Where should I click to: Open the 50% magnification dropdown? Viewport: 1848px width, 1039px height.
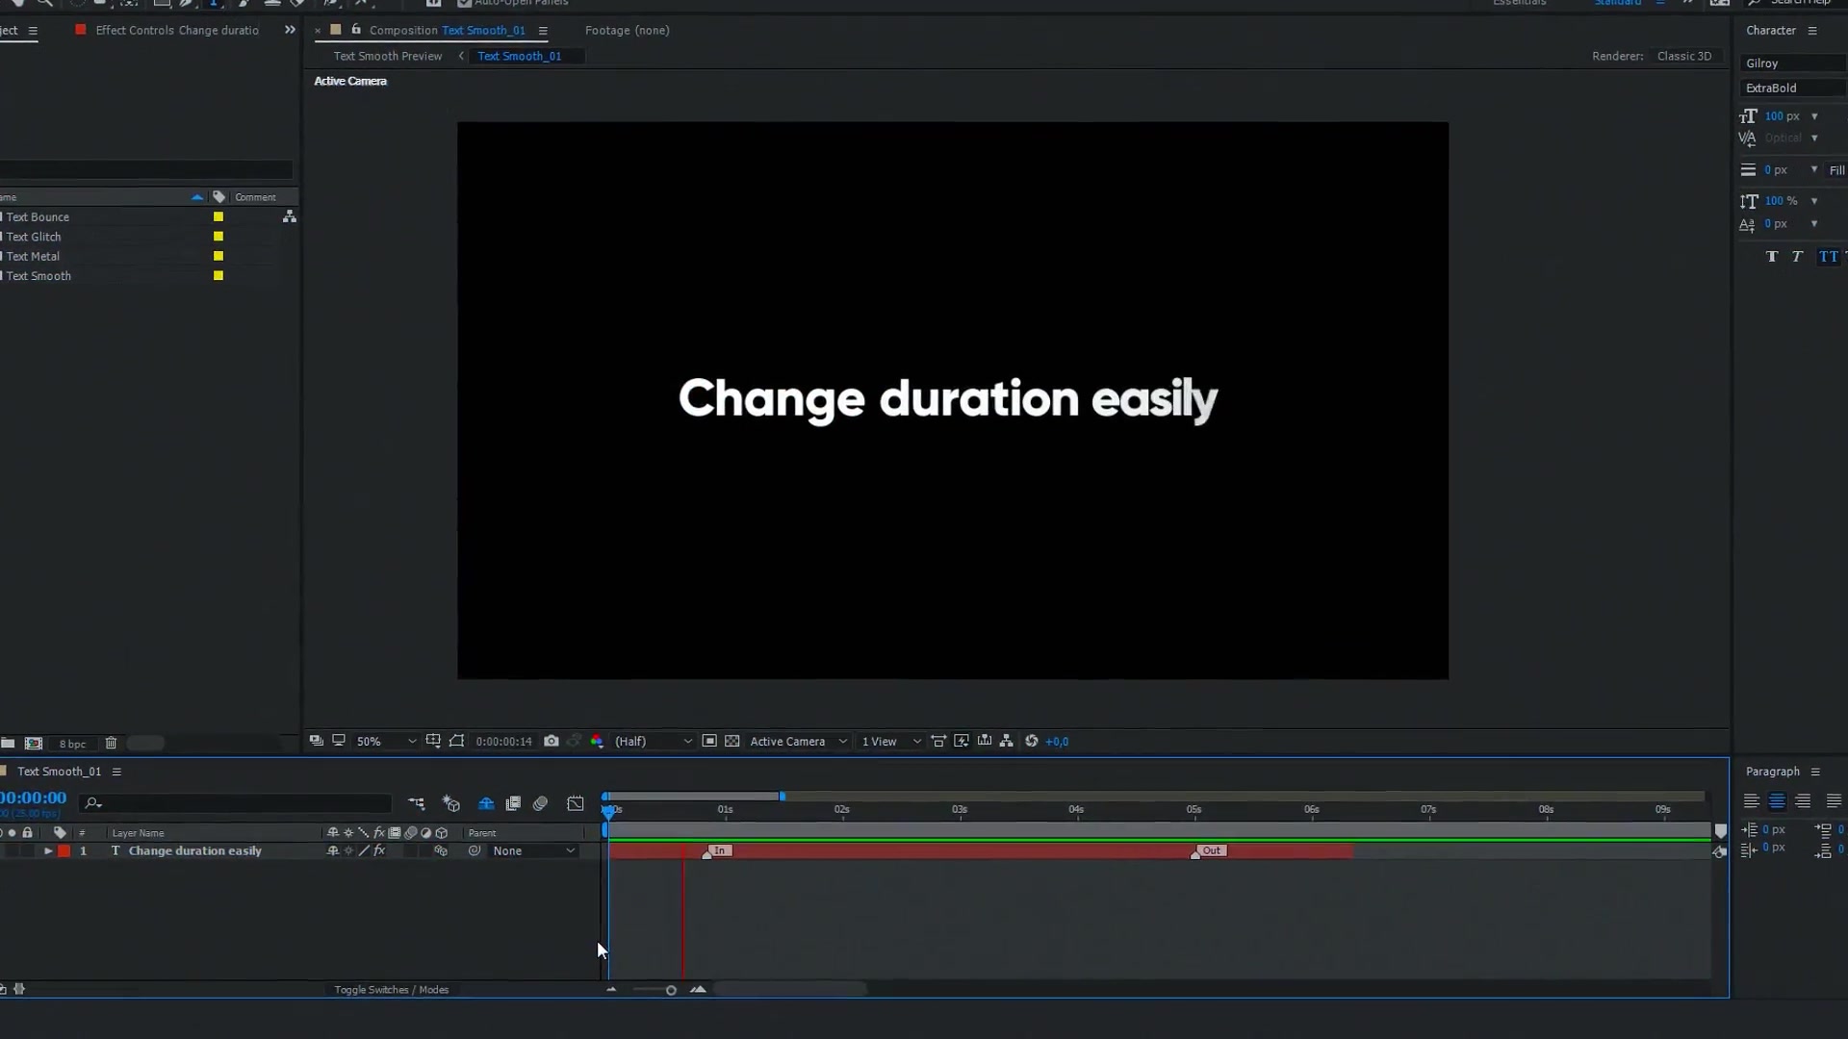coord(386,742)
